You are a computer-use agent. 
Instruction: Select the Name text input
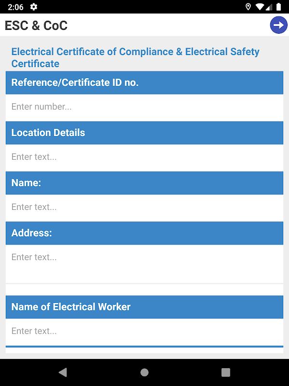tap(144, 207)
